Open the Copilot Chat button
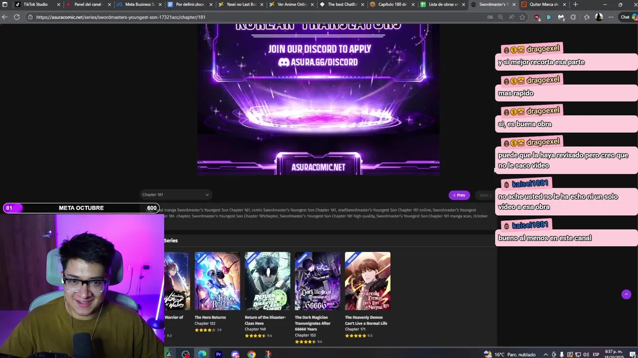The width and height of the screenshot is (638, 358). click(x=629, y=17)
